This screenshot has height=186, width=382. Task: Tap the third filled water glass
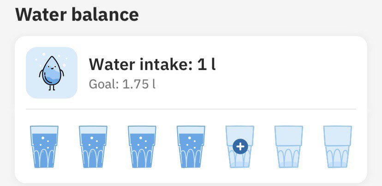[x=142, y=147]
